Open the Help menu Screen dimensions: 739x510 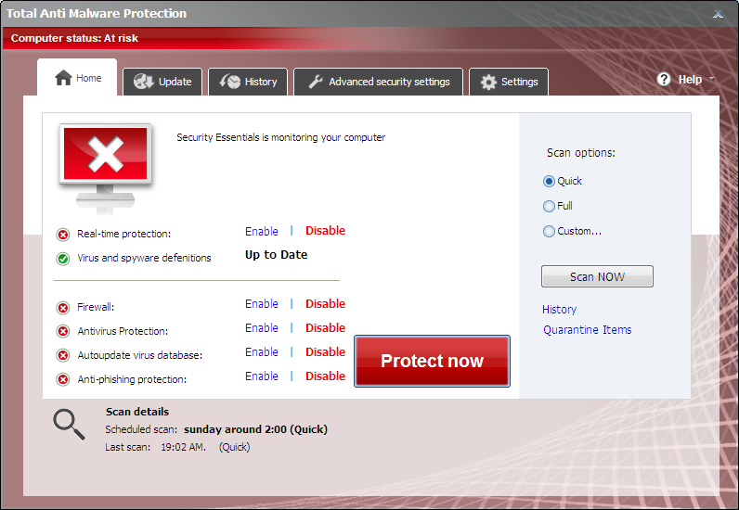coord(686,79)
